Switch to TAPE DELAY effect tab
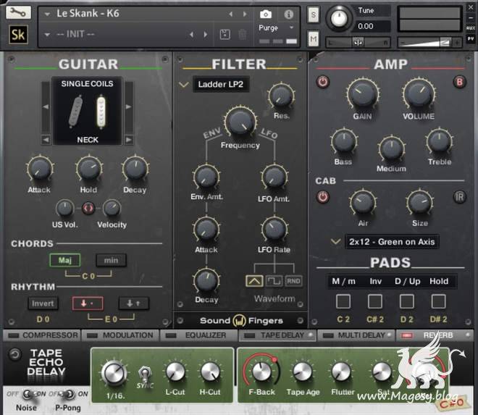 tap(277, 335)
